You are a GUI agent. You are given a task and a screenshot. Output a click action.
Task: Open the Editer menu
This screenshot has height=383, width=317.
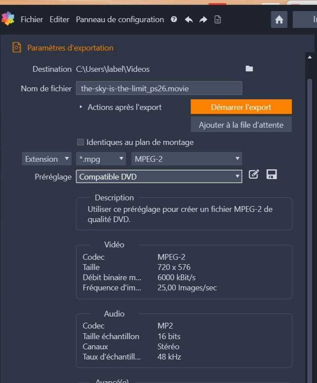(59, 20)
